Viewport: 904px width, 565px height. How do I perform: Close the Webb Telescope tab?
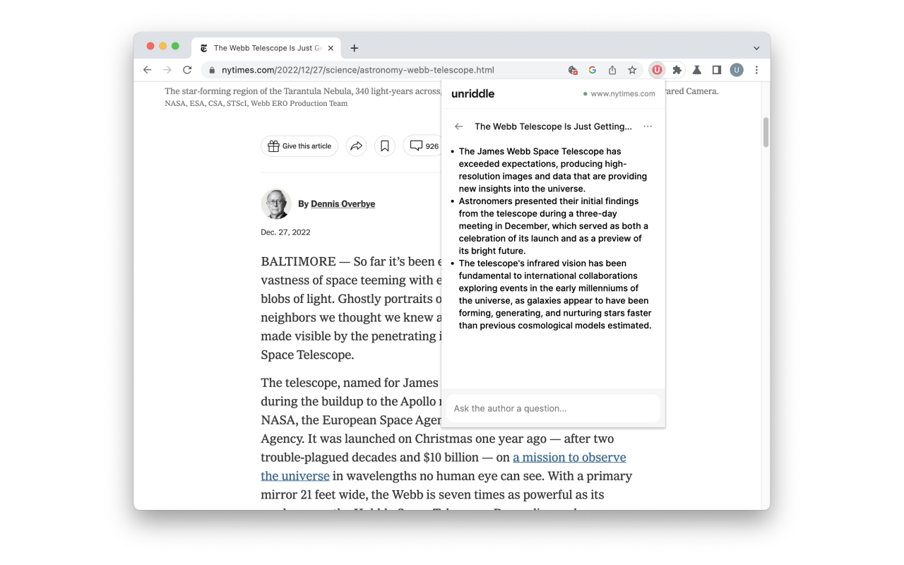pyautogui.click(x=331, y=48)
